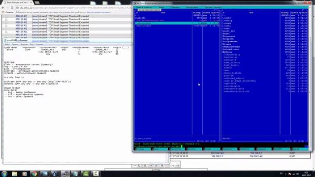Click the PuTTY window title bar icon

(x=135, y=3)
